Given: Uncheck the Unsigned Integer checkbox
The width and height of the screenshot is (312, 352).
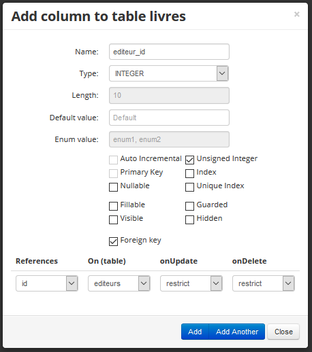Looking at the screenshot, I should tap(189, 160).
